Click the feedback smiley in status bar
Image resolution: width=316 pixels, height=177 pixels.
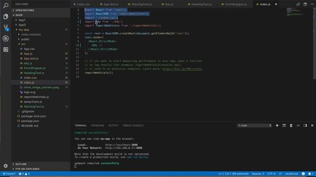pos(303,174)
